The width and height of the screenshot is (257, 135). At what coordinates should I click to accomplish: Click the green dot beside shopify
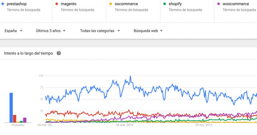tap(164, 4)
